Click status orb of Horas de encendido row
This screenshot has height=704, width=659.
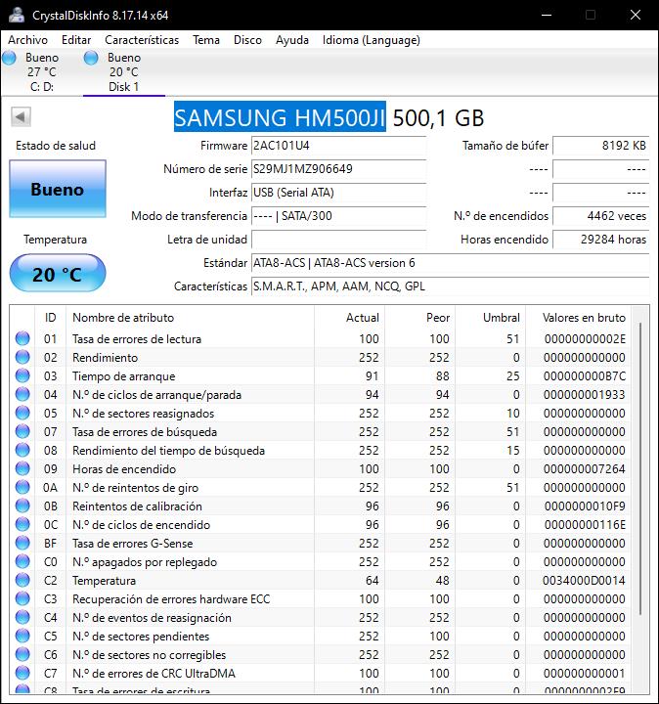pyautogui.click(x=22, y=468)
